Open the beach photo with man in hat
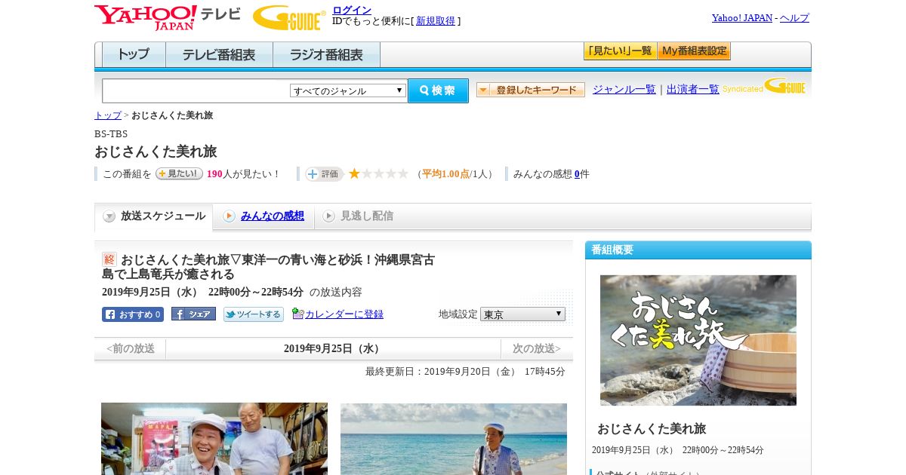Screen dimensions: 906x475 point(454,439)
